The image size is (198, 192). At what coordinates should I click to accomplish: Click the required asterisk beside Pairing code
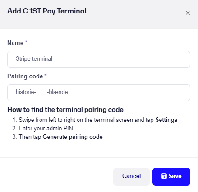coord(46,75)
